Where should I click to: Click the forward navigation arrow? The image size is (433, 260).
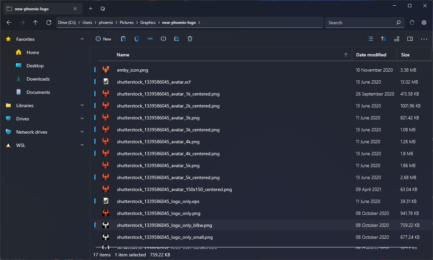(x=22, y=23)
